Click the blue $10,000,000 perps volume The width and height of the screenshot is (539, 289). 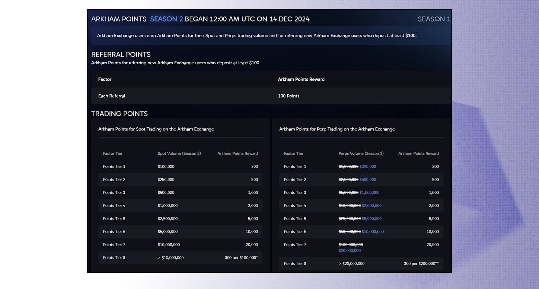pos(373,232)
